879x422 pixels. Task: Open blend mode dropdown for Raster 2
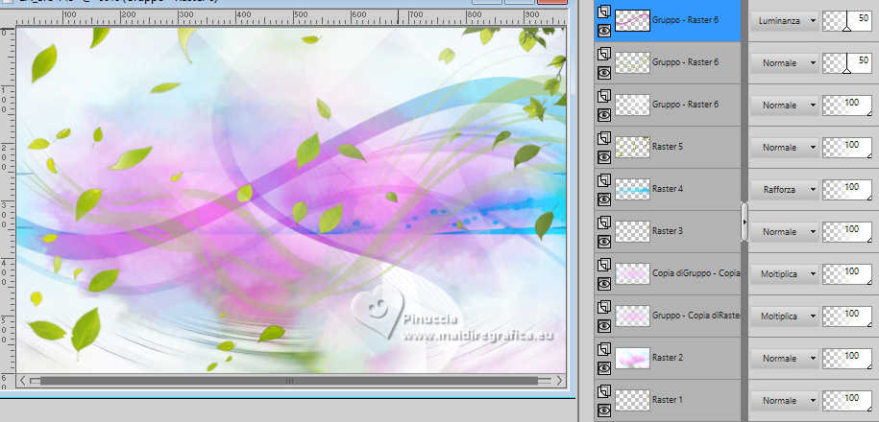(x=785, y=358)
